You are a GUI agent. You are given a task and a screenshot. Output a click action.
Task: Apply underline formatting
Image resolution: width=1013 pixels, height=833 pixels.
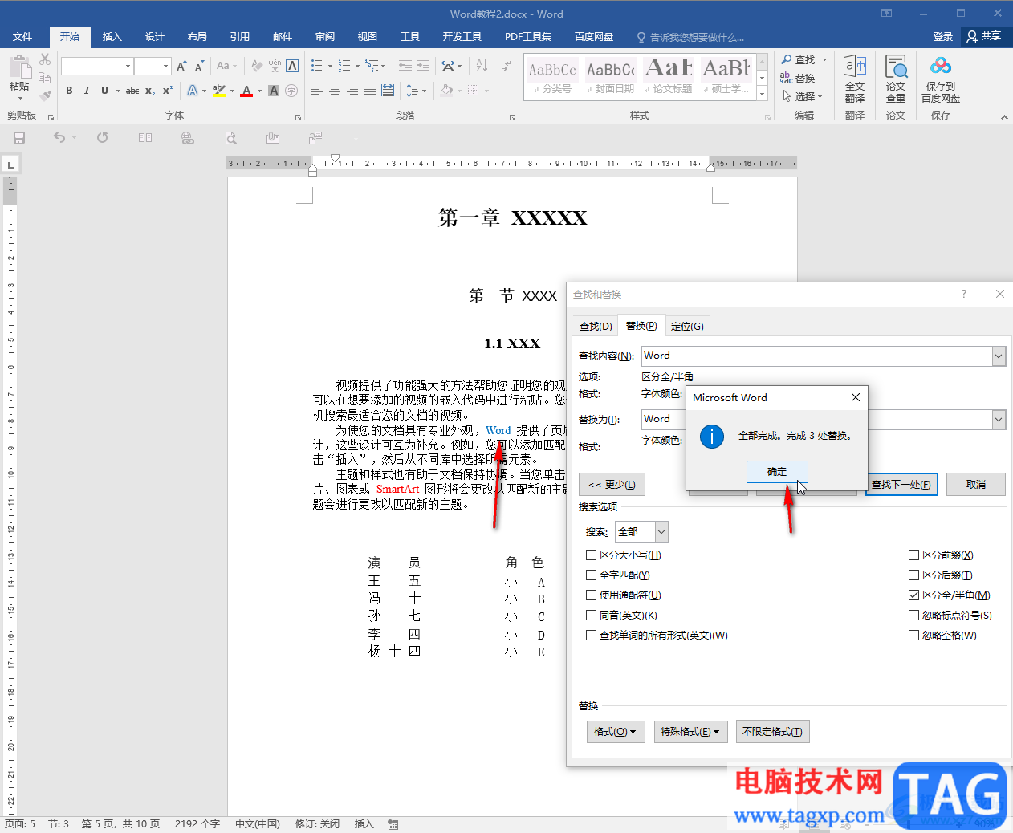click(104, 91)
